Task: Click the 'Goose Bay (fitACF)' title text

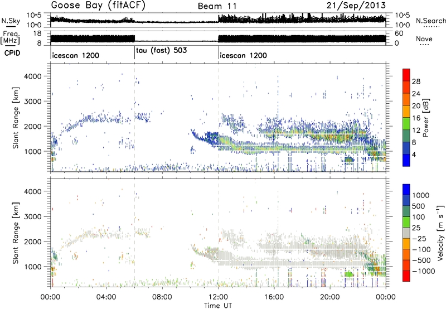Action: (x=98, y=6)
